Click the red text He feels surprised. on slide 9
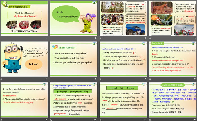Screen dimensions: 197x121 pyautogui.click(x=10, y=96)
